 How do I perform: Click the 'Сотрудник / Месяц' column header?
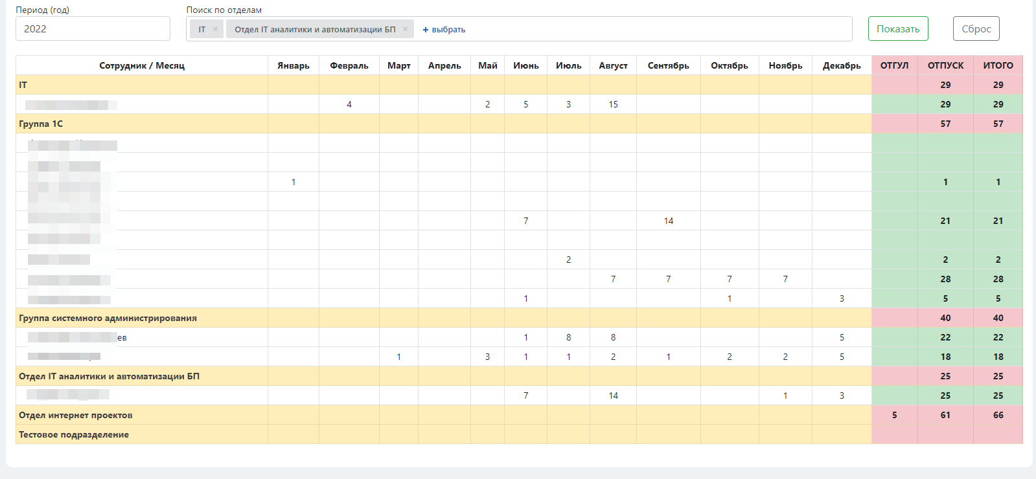click(142, 65)
